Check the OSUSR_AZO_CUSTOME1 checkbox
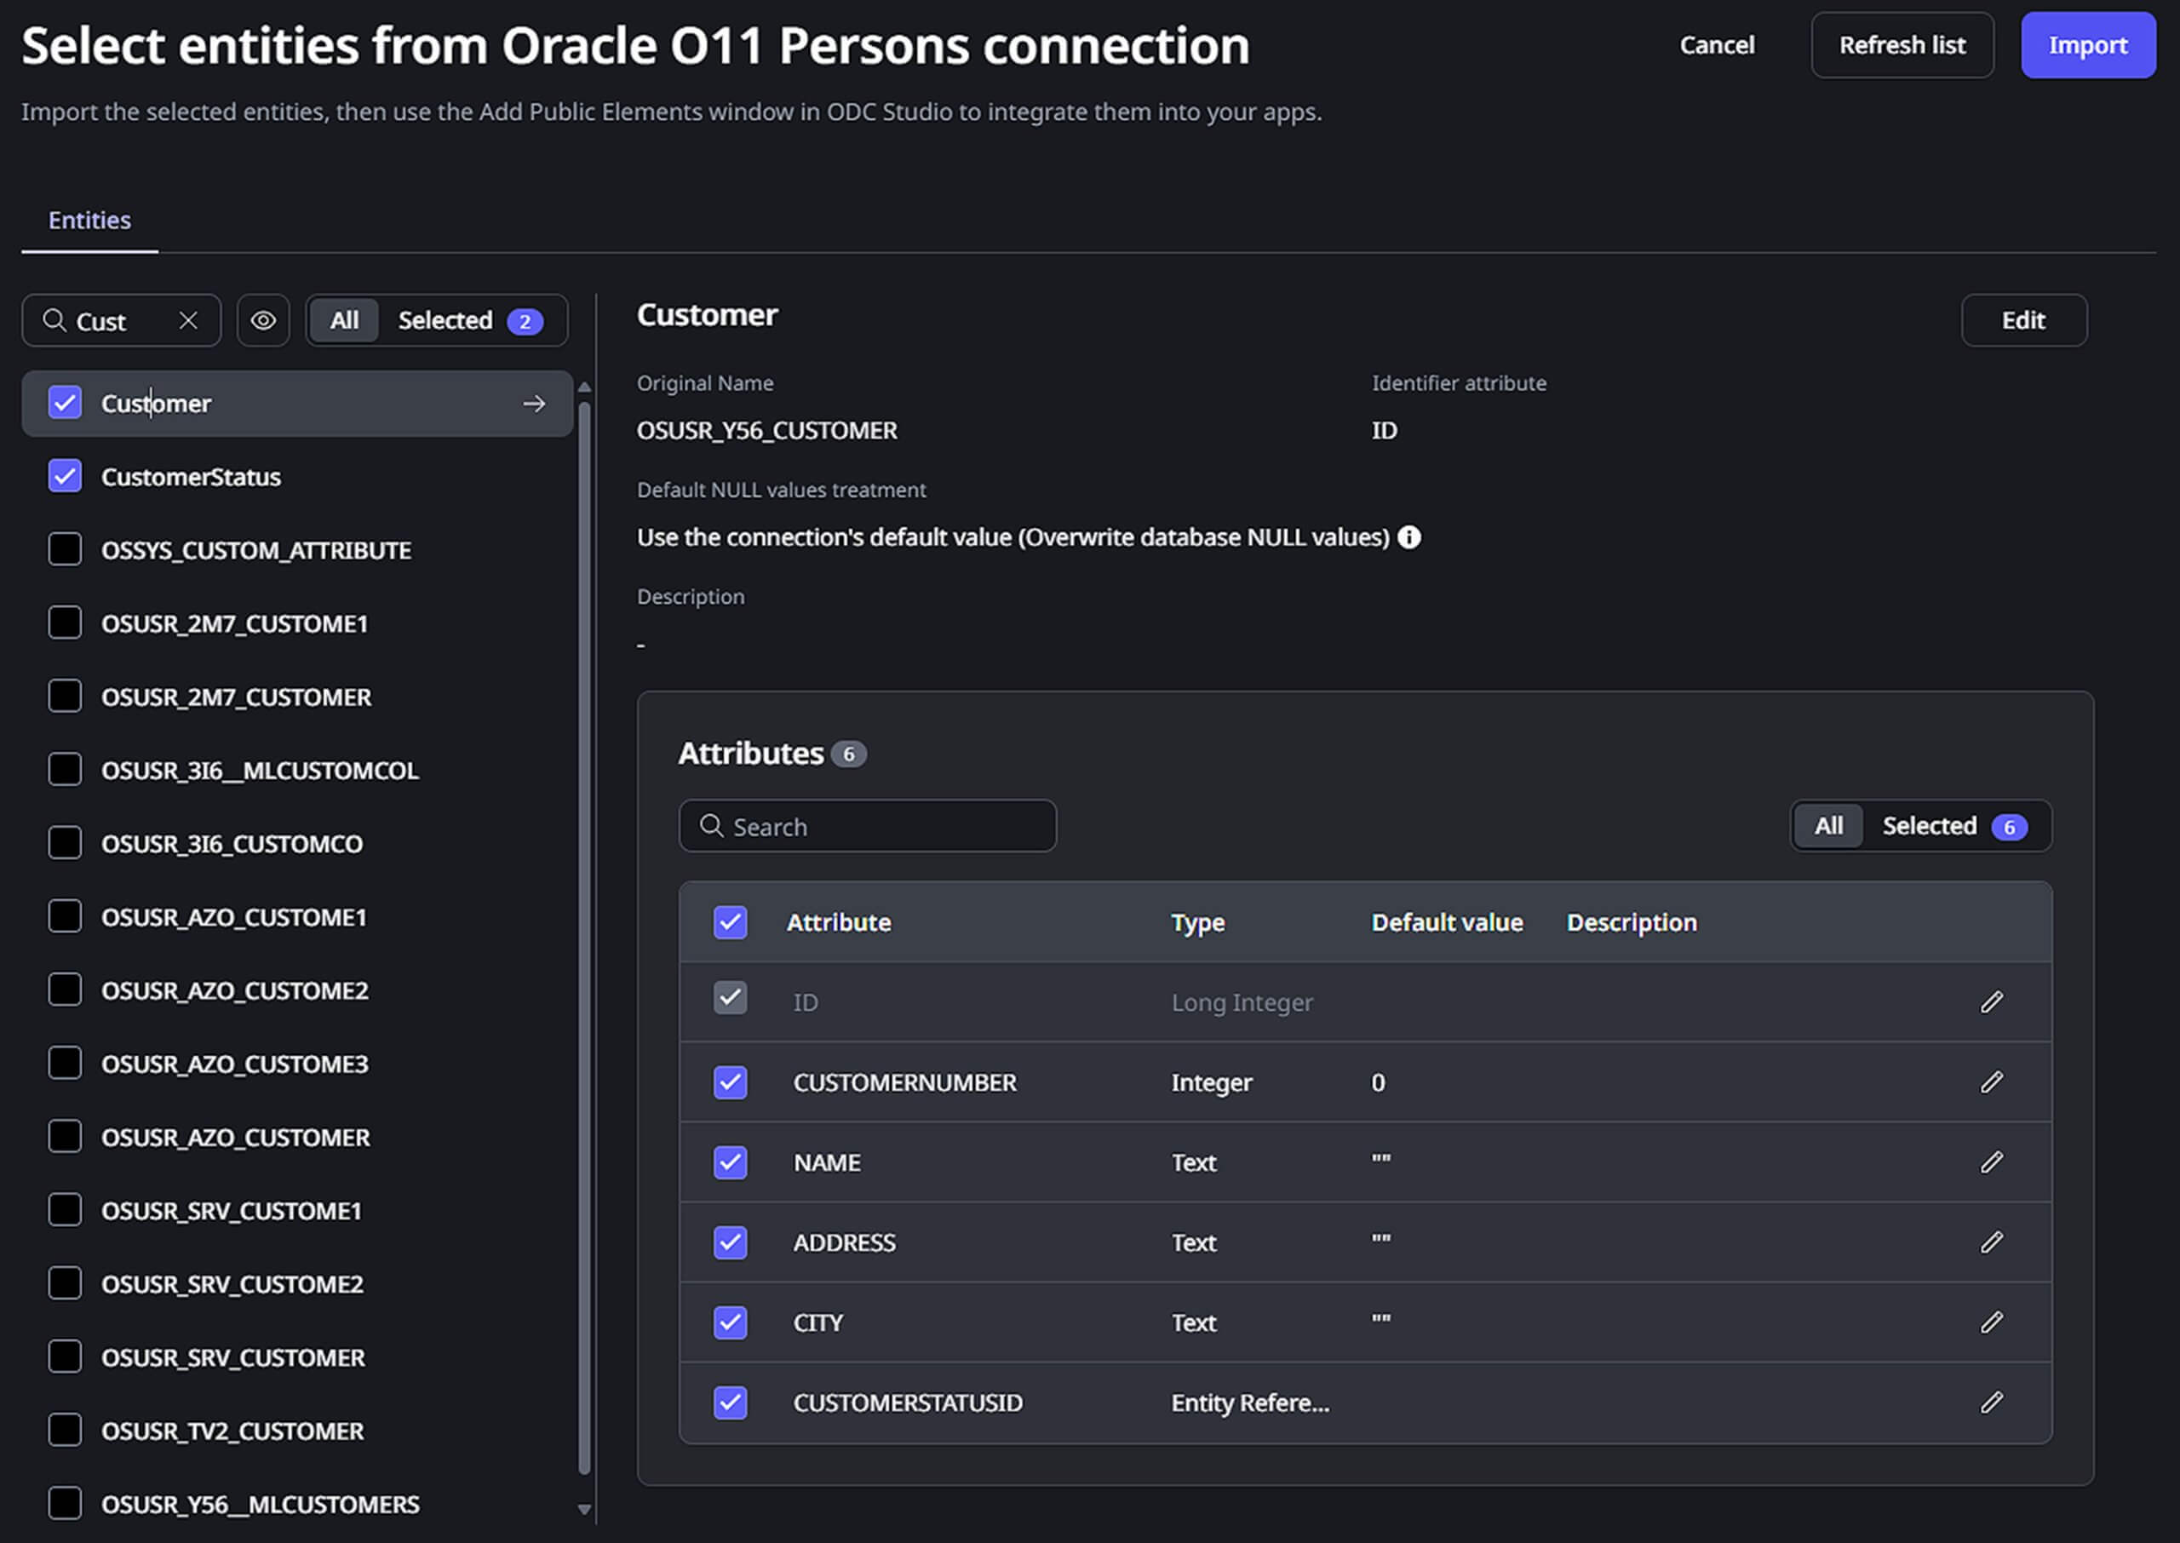 click(65, 916)
